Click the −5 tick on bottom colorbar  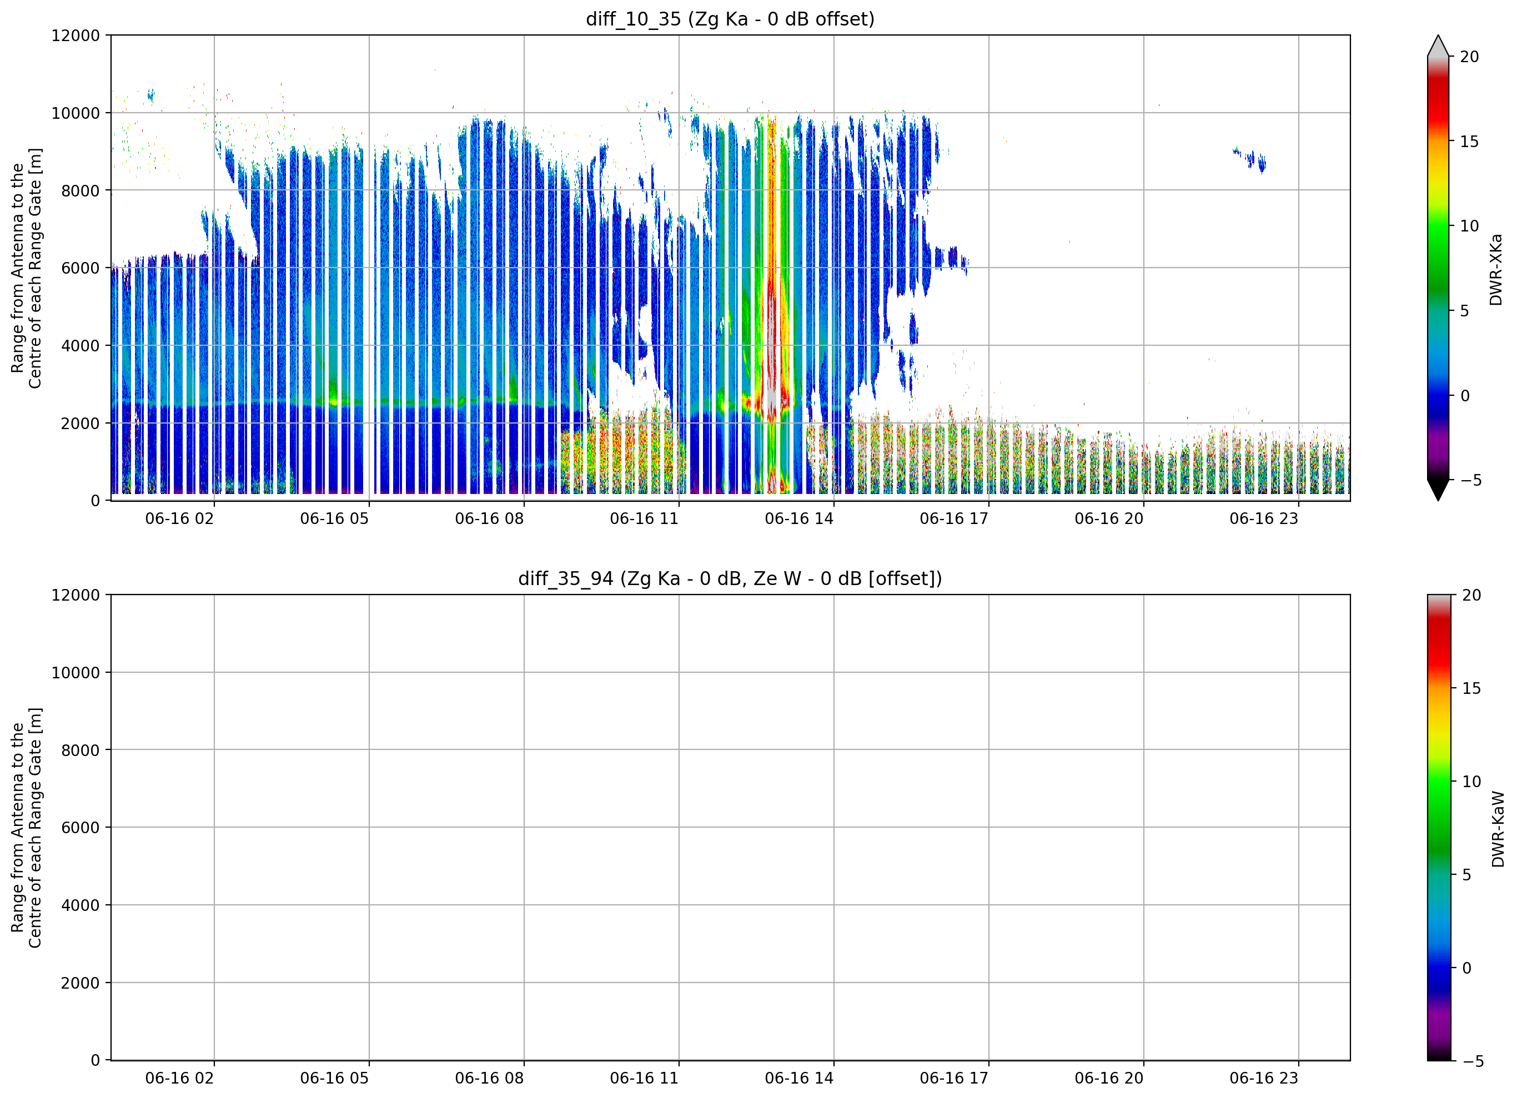(1474, 1062)
